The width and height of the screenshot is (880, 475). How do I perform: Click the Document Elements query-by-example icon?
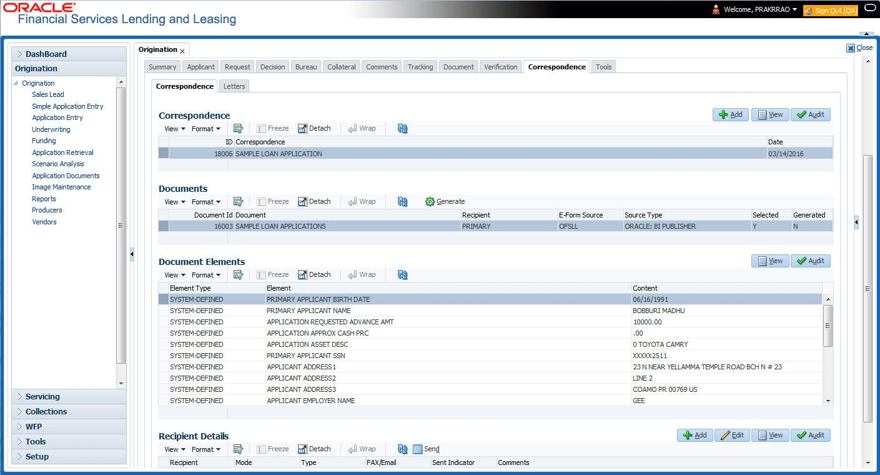pos(238,274)
